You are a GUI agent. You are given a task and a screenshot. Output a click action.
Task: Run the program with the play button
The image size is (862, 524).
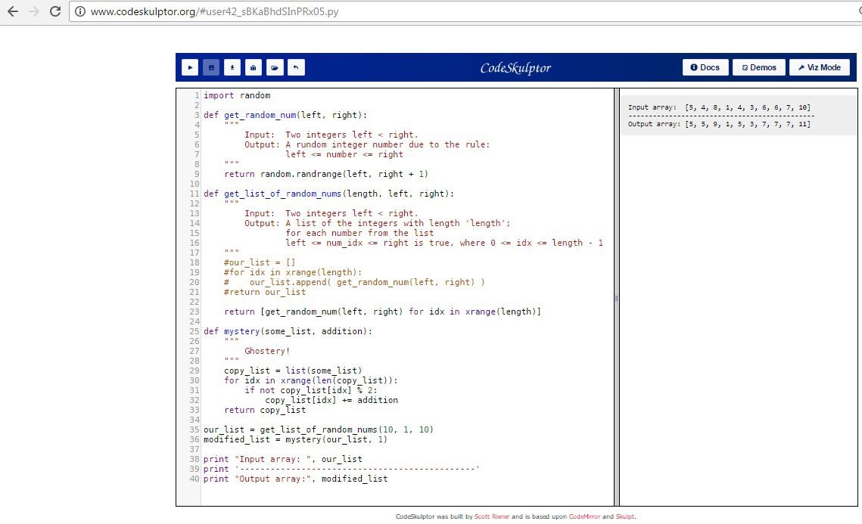[190, 67]
